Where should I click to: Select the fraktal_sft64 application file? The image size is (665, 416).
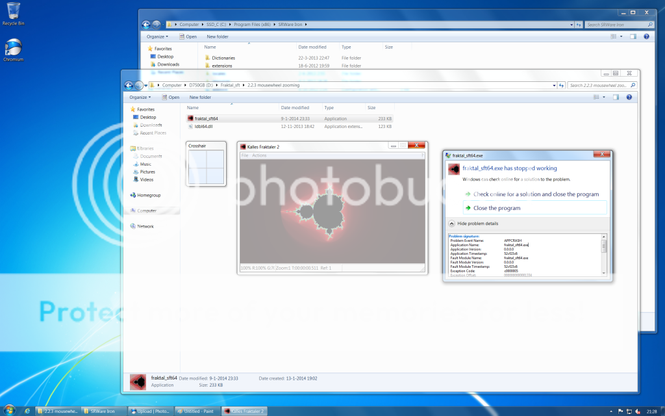(x=207, y=118)
